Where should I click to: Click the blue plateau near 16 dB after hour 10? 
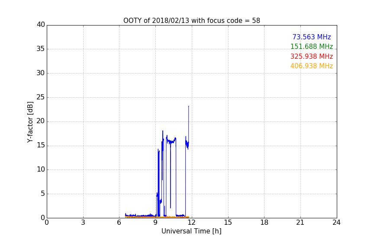[172, 141]
